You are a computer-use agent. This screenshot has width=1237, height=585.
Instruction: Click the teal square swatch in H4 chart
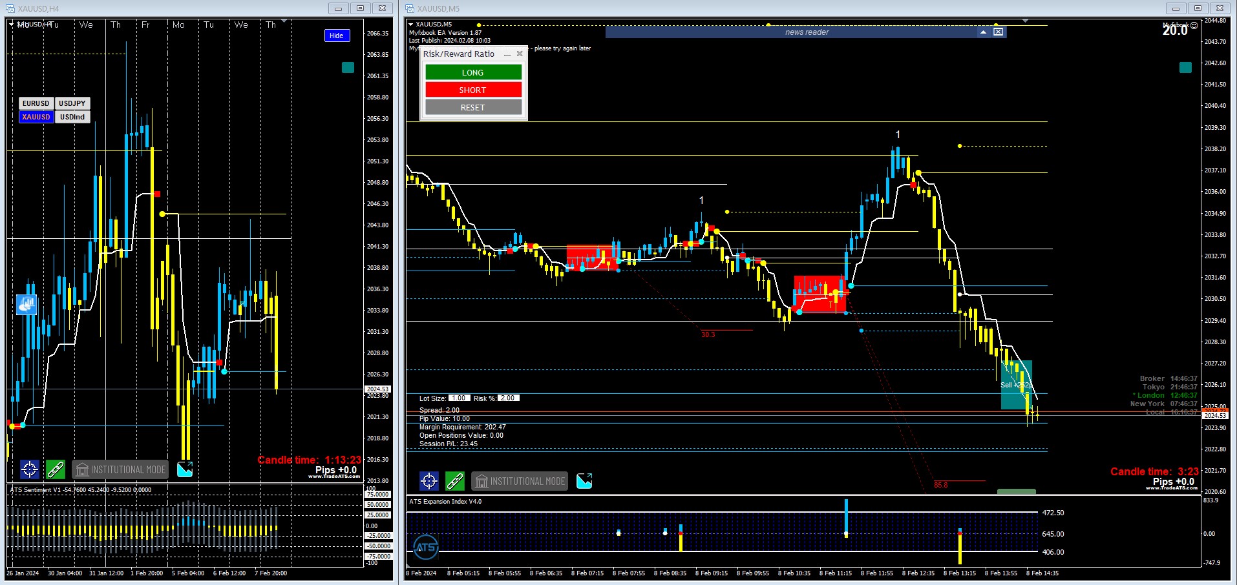pos(348,68)
